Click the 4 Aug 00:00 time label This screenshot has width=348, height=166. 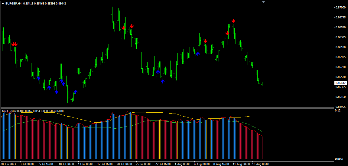click(202, 164)
